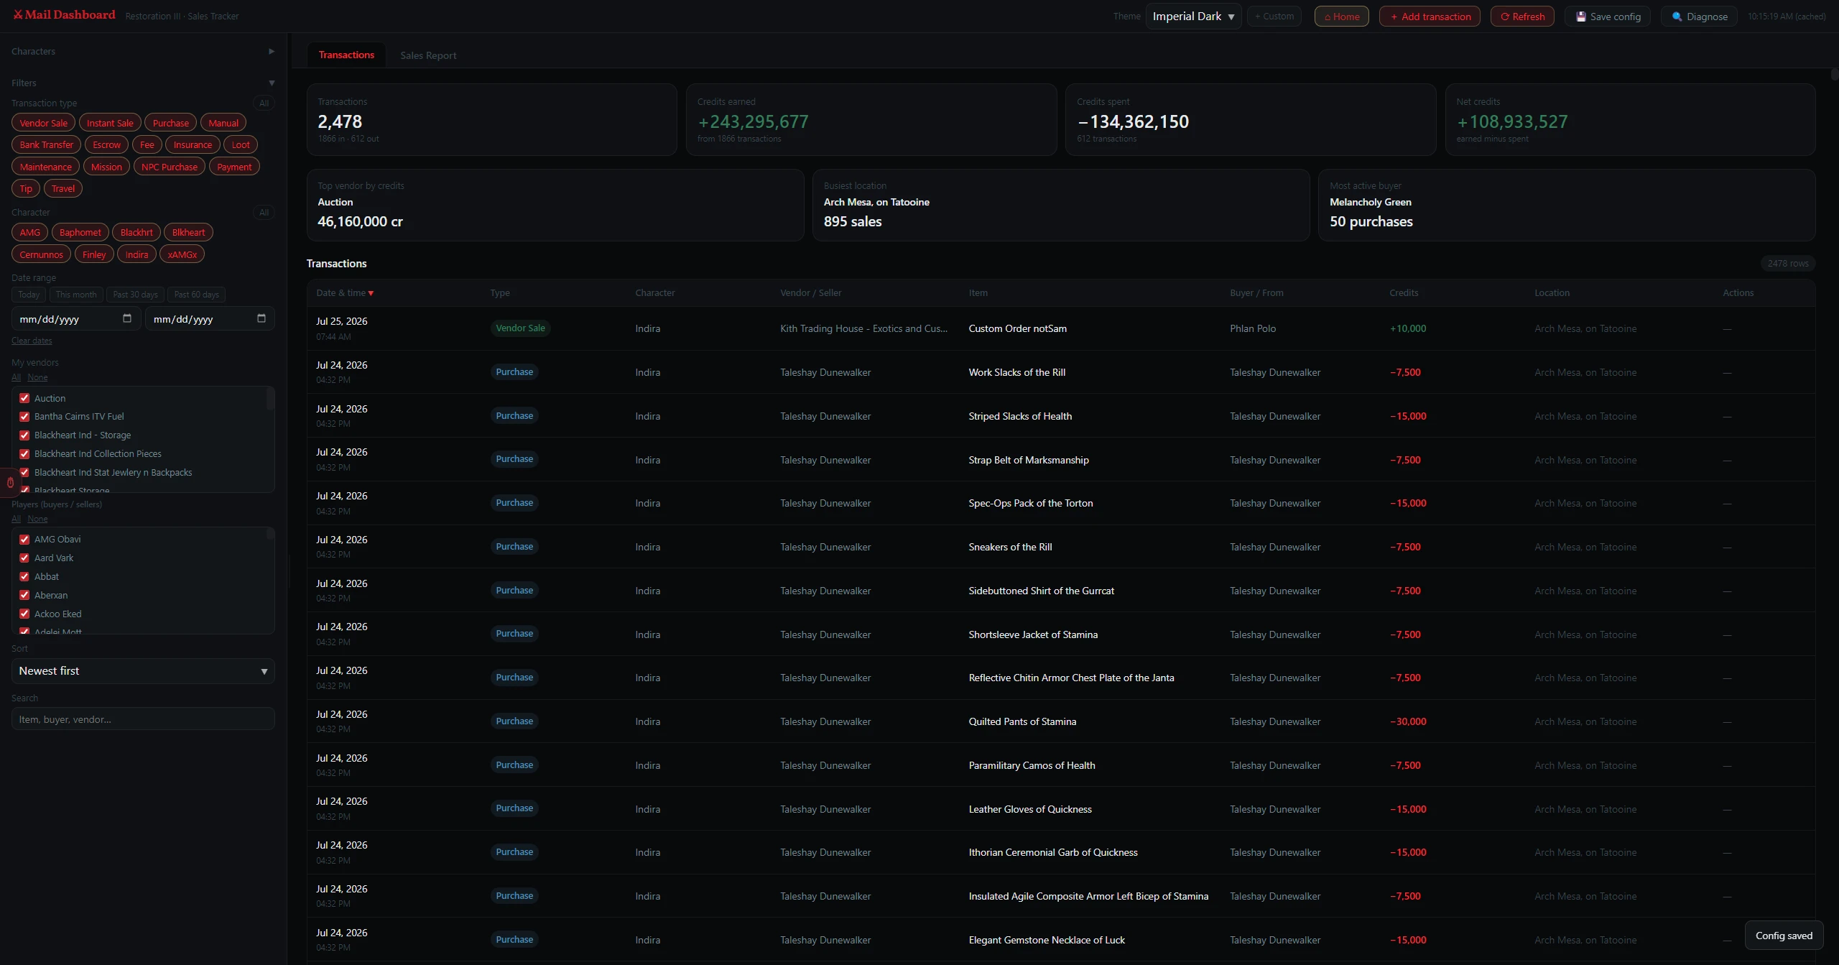
Task: Toggle Abbat player checkbox
Action: coord(24,576)
